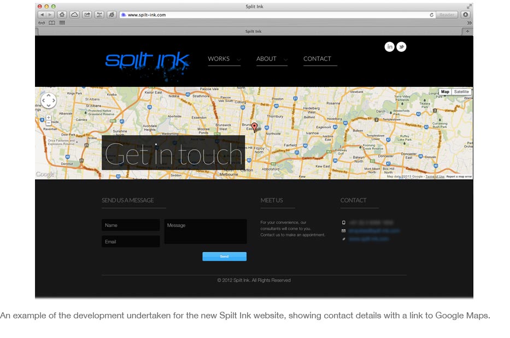Go back with Safari's back arrow
This screenshot has width=510, height=338.
tap(42, 15)
